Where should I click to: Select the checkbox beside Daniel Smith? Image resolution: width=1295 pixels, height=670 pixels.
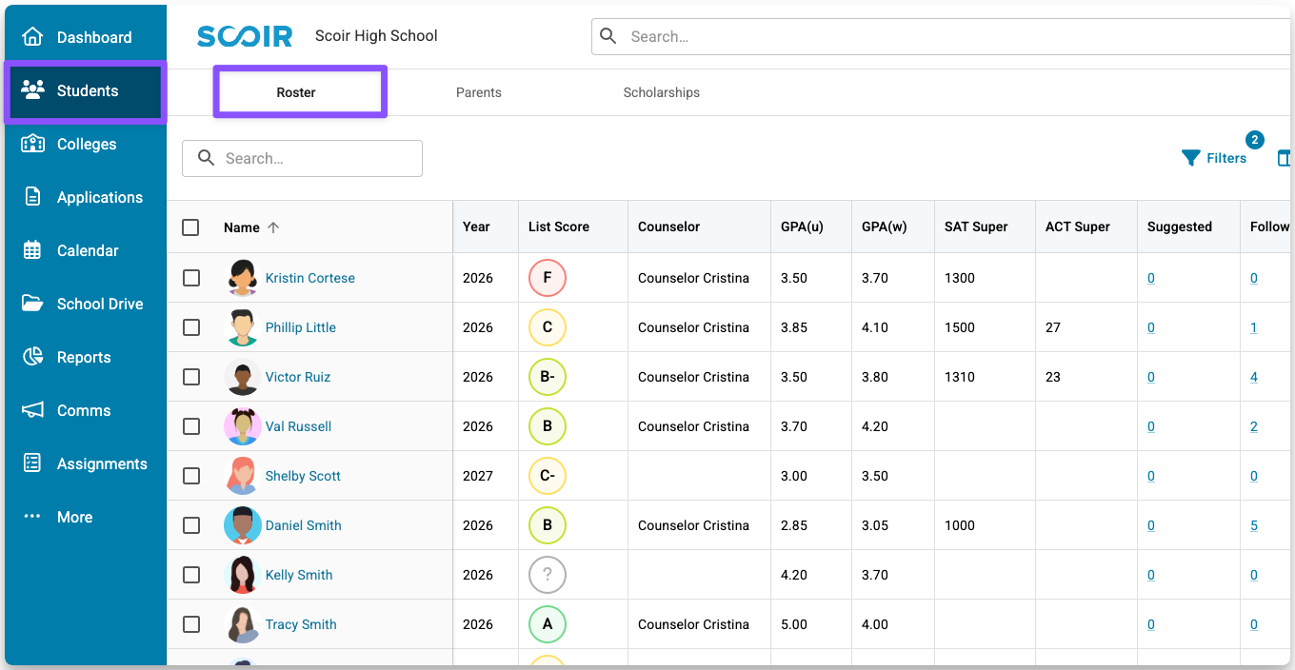click(x=191, y=525)
